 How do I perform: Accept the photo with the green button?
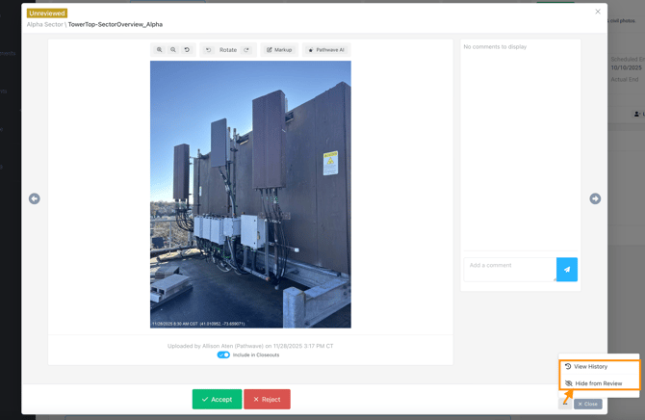coord(217,399)
